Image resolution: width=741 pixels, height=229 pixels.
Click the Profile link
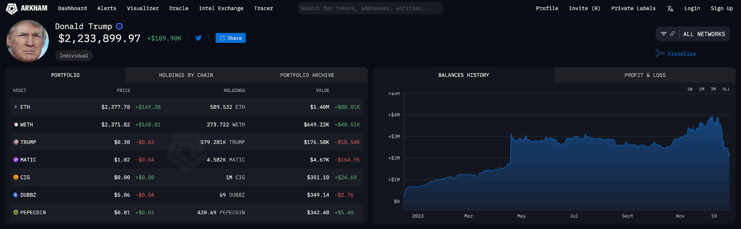547,8
